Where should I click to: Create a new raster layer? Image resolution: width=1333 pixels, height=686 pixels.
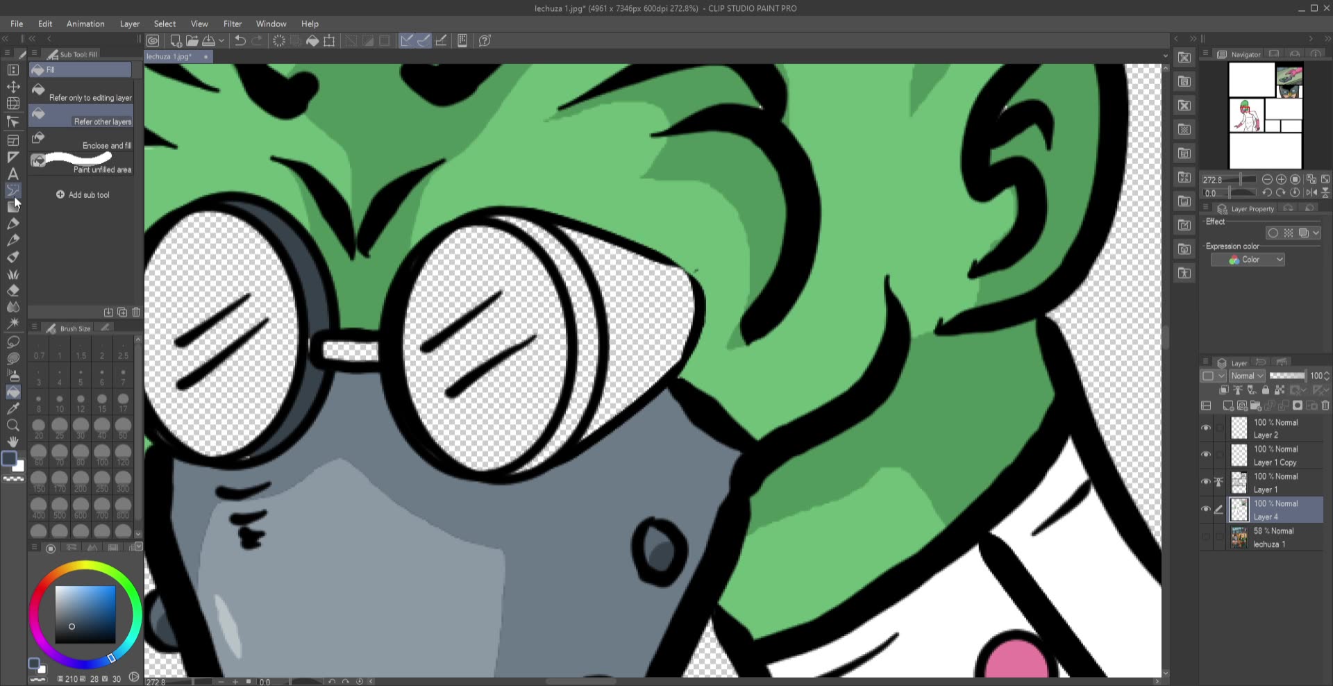pos(1228,405)
